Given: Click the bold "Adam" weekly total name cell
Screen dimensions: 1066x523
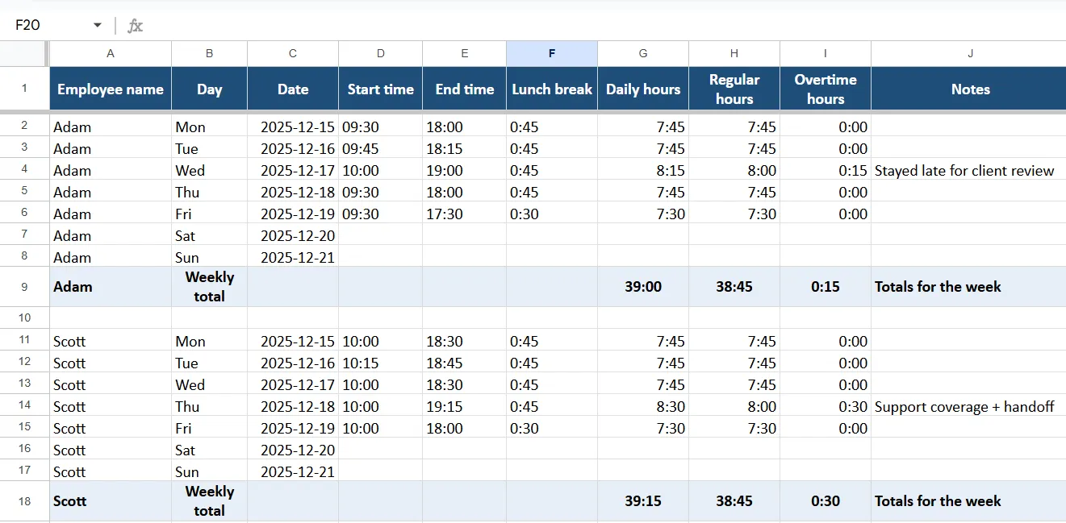Looking at the screenshot, I should coord(111,287).
